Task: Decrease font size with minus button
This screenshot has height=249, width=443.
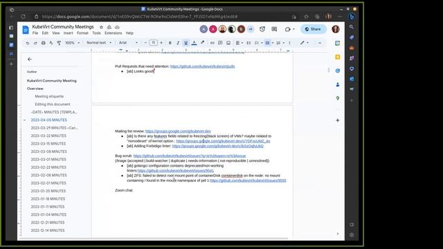Action: pos(145,43)
